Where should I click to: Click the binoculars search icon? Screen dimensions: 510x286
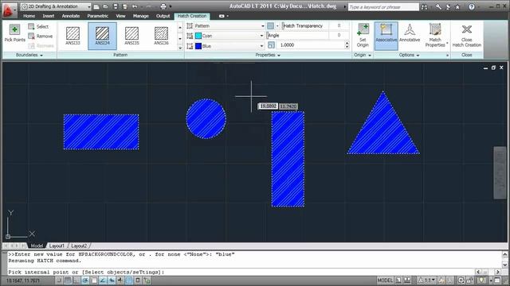tap(424, 7)
